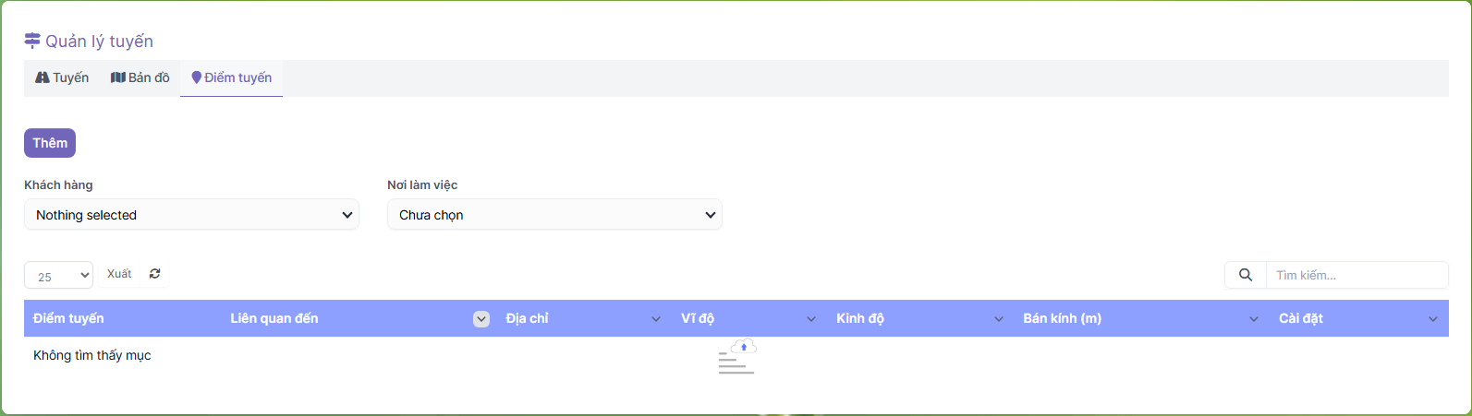Expand the Địa chỉ column chevron
1472x416 pixels.
pyautogui.click(x=656, y=319)
